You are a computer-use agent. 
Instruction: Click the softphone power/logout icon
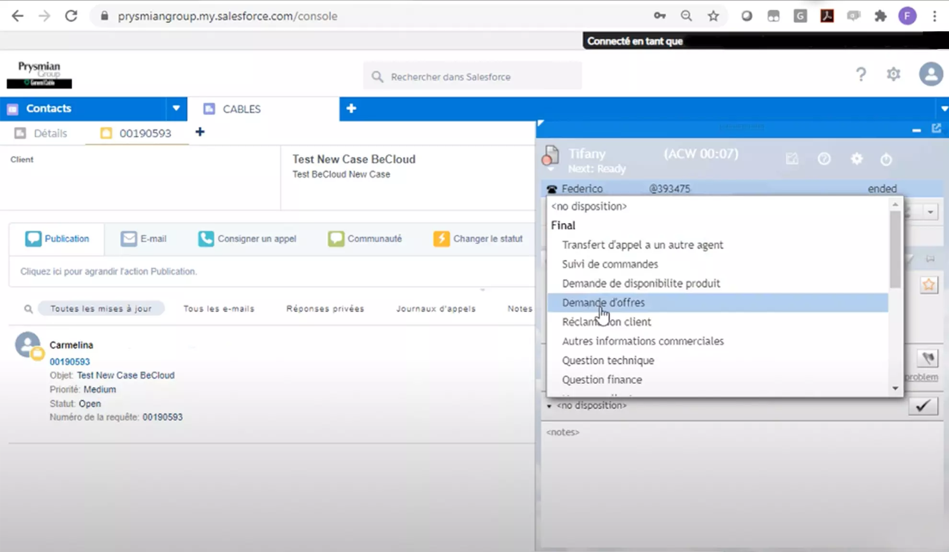(886, 159)
